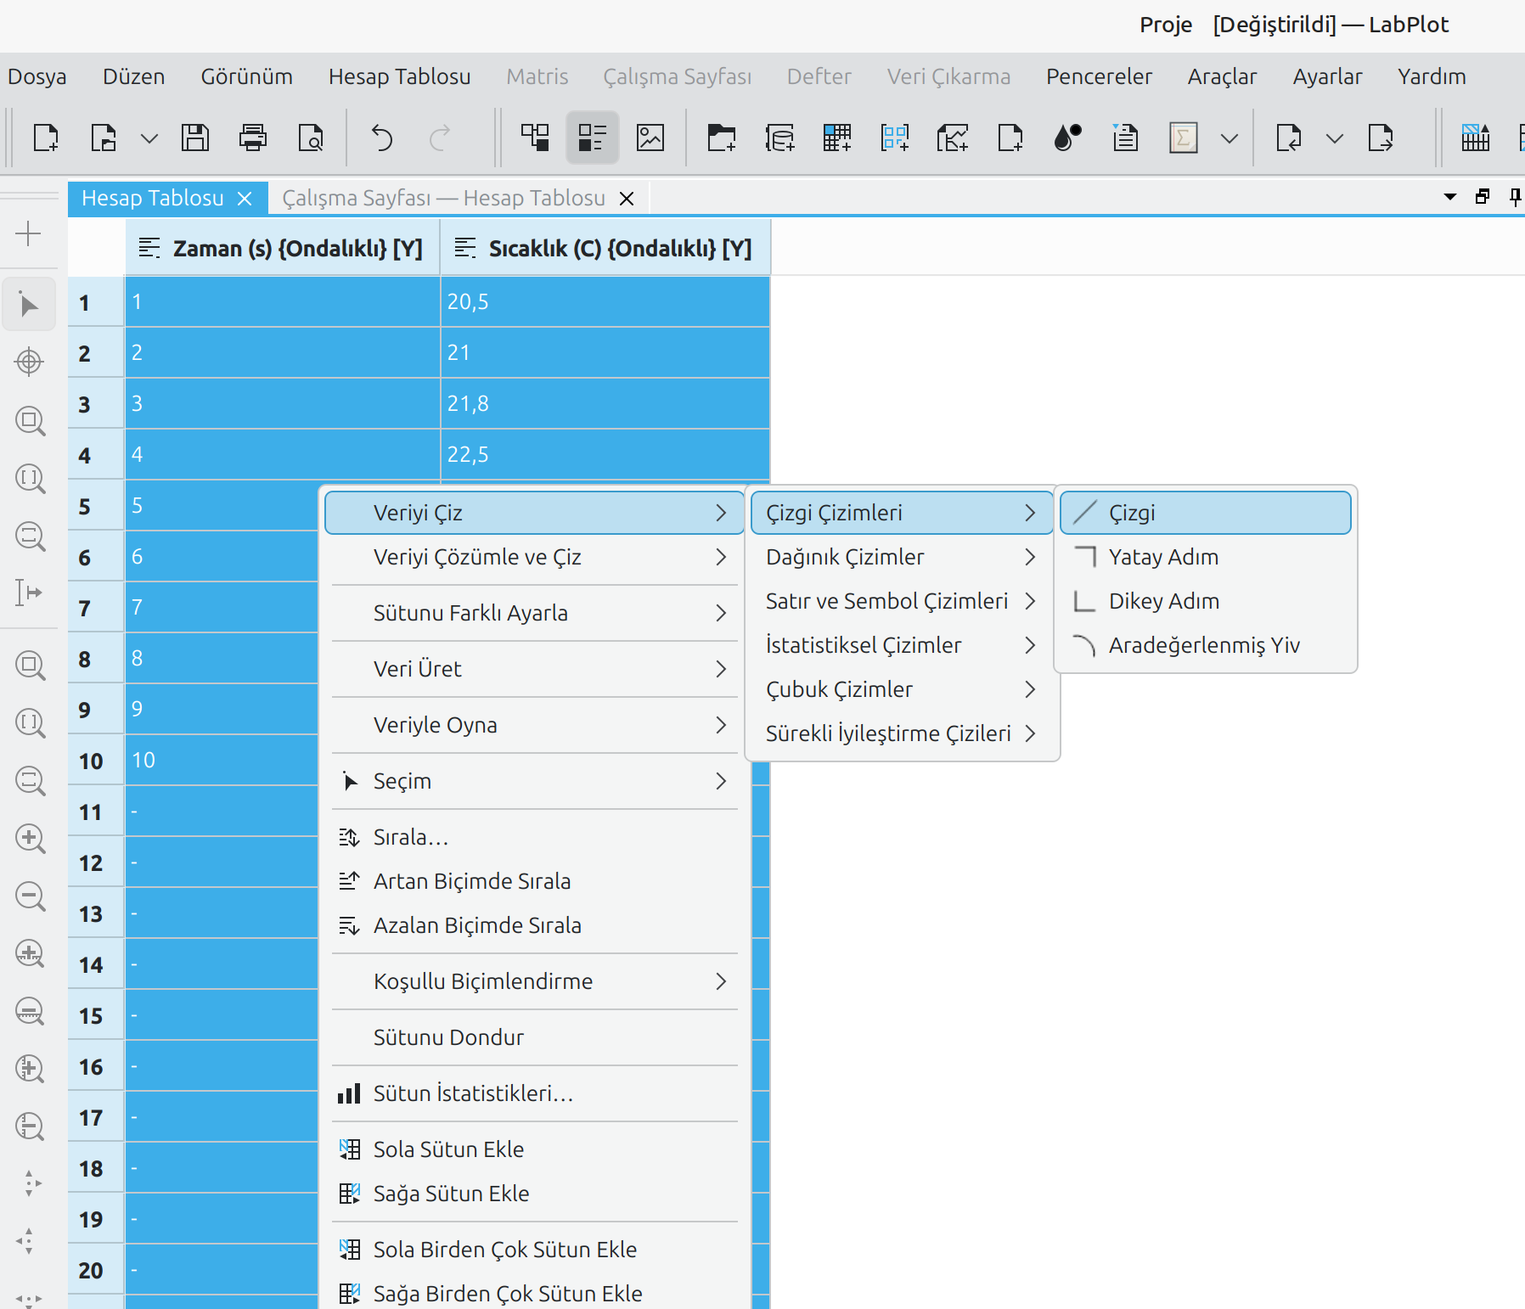Click Artan Biçimde Sırala menu entry
The image size is (1525, 1309).
(x=534, y=881)
